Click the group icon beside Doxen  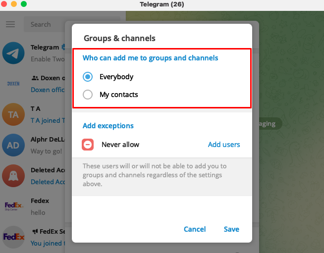point(35,78)
